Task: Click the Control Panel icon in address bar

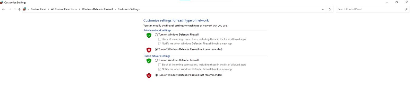Action: click(25, 9)
